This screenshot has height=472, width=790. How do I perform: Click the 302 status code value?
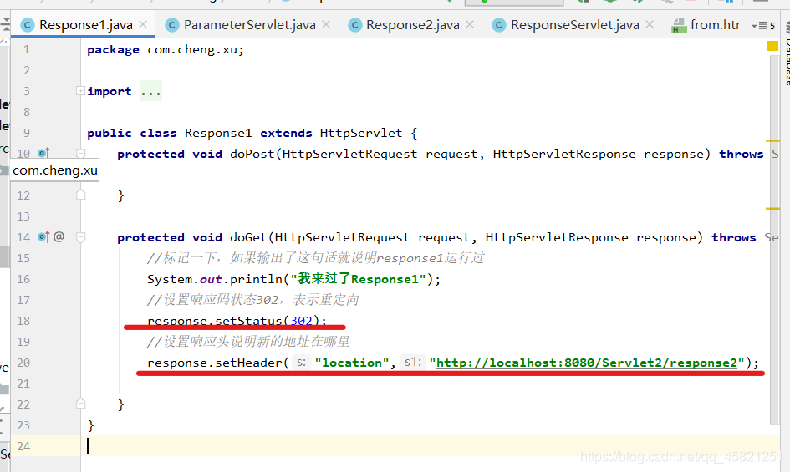[x=301, y=321]
